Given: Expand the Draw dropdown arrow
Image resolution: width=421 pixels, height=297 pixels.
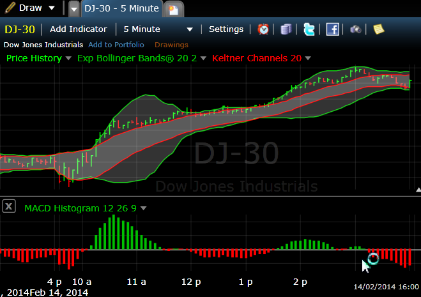Looking at the screenshot, I should (x=52, y=8).
